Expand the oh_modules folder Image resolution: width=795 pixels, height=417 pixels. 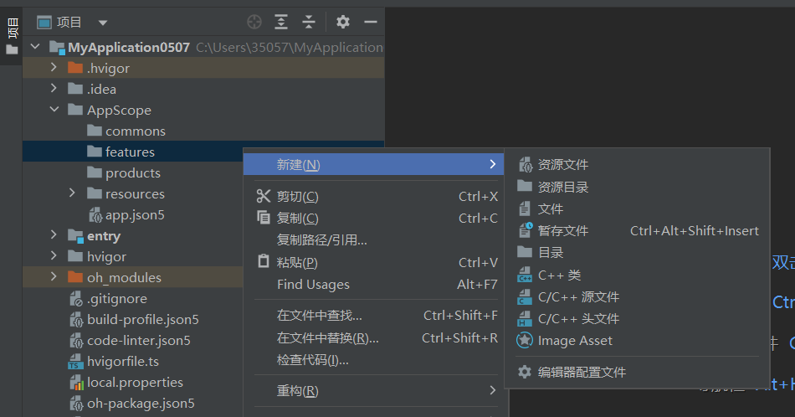54,276
